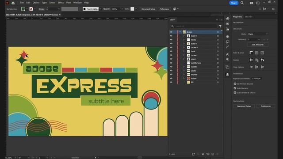The width and height of the screenshot is (283, 159).
Task: Click Document Setup in the control bar
Action: tap(148, 9)
